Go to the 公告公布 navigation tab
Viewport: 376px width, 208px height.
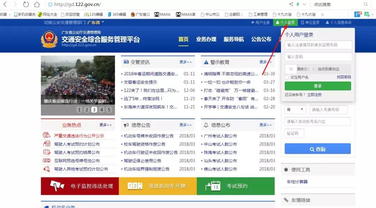[x=261, y=39]
